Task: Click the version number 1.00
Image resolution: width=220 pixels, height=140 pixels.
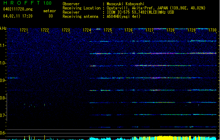Action: point(47,3)
